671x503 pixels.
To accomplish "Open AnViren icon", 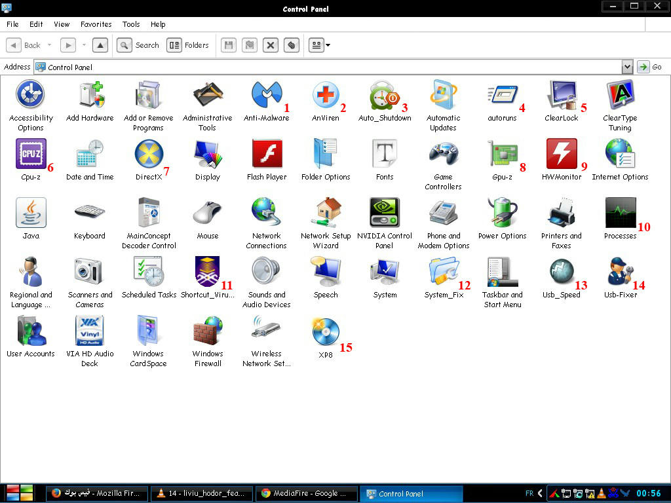I will click(325, 94).
